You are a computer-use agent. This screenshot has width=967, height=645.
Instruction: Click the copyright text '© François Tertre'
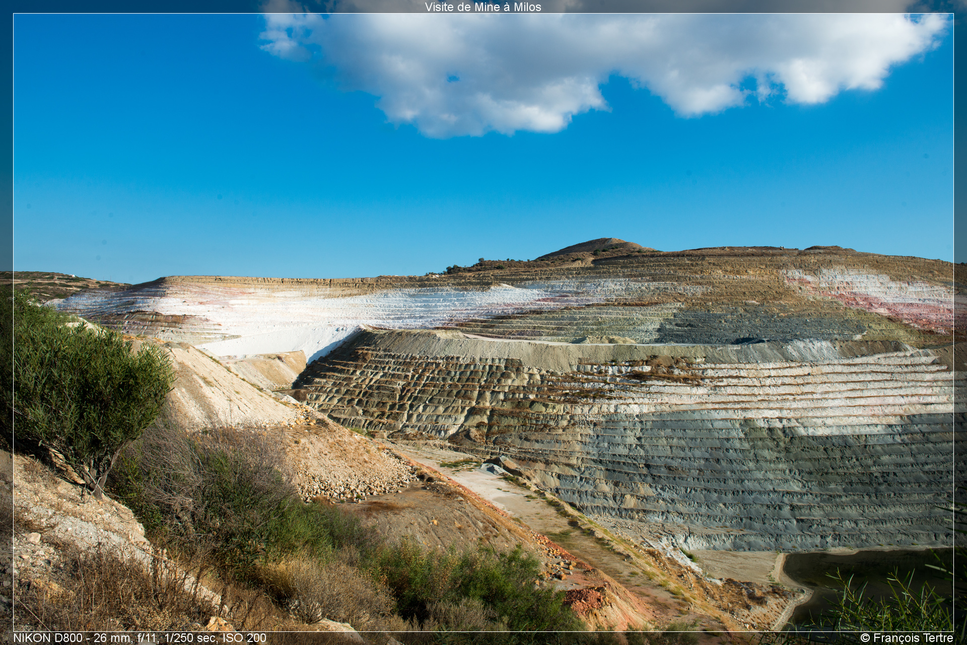(x=907, y=638)
